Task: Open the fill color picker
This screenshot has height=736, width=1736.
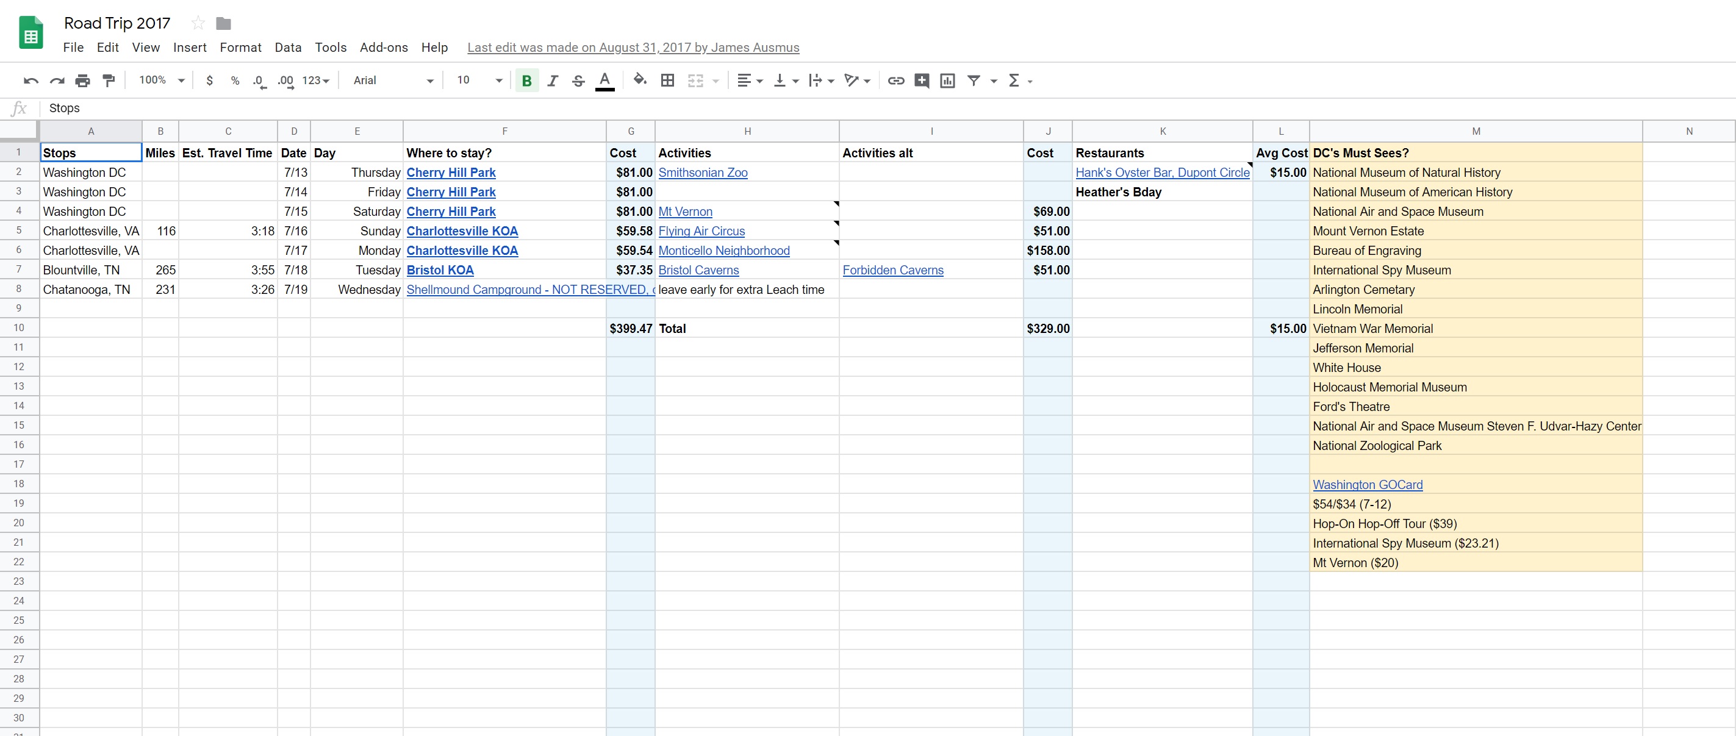Action: [x=639, y=80]
